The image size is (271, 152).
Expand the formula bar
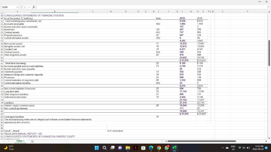point(268,7)
